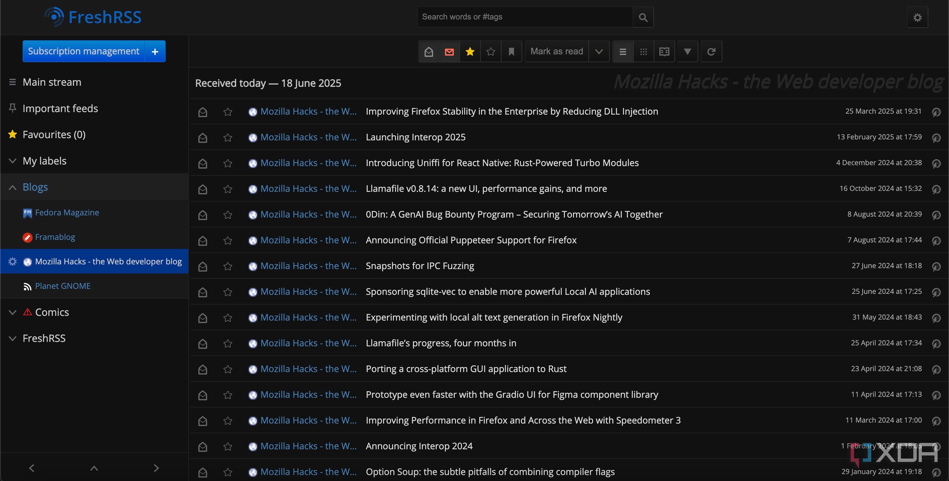Screen dimensions: 949x481
Task: Click the FreshRSS logo
Action: point(93,17)
